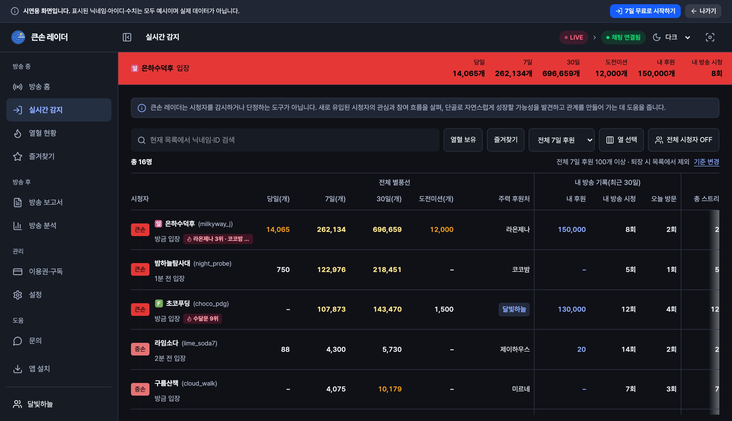Click 앱 설치 in the sidebar

tap(59, 369)
